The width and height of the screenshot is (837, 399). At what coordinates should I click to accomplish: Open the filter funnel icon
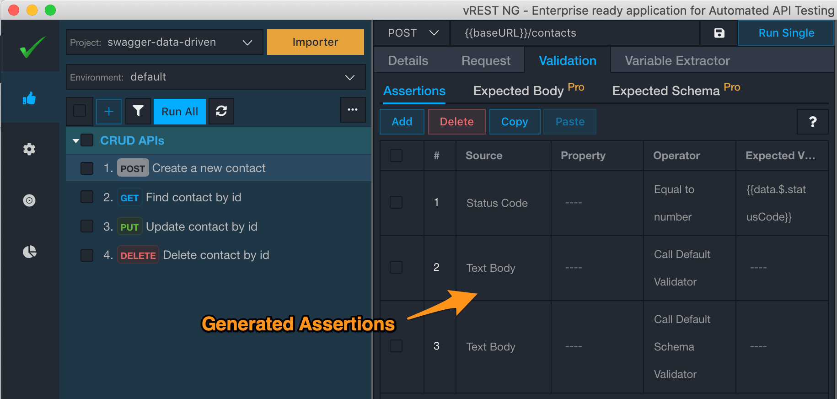(138, 111)
